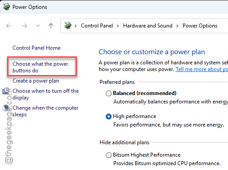The width and height of the screenshot is (228, 170).
Task: Select Bitsum Highest Performance plan
Action: (x=108, y=155)
